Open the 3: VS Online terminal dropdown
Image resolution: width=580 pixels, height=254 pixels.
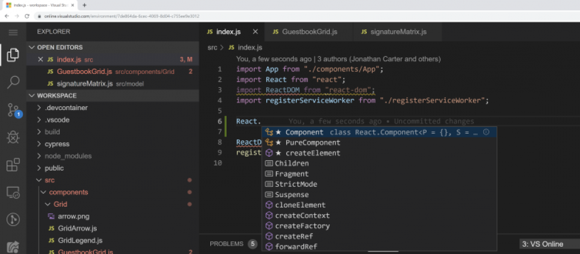click(x=549, y=244)
